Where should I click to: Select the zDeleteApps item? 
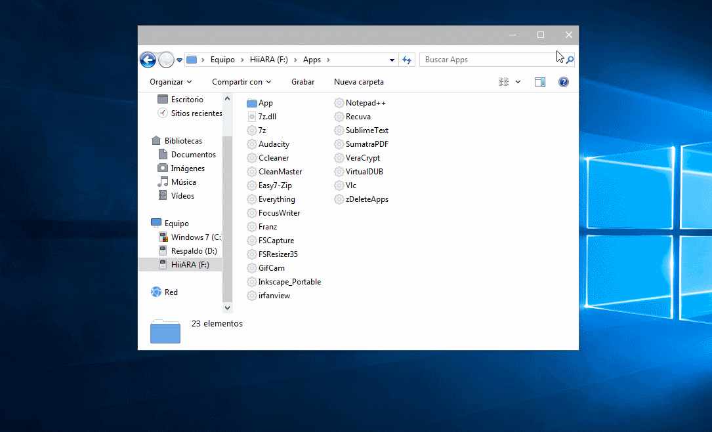tap(362, 199)
